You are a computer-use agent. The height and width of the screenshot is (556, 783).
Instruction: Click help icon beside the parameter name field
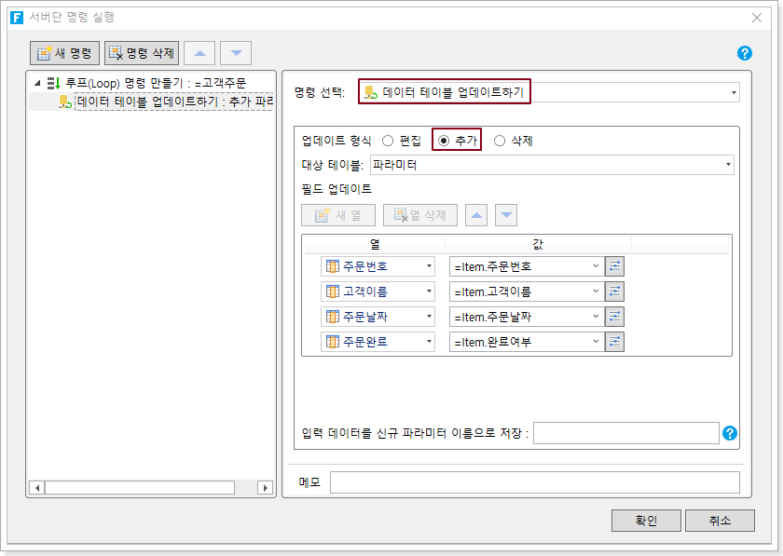pyautogui.click(x=730, y=433)
